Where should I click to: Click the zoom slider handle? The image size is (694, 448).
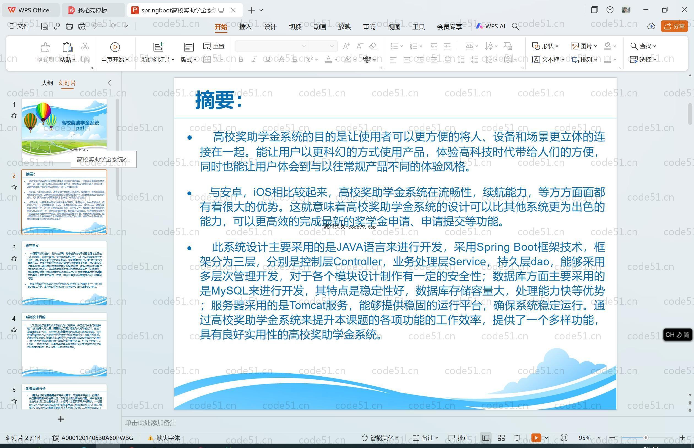coord(646,438)
